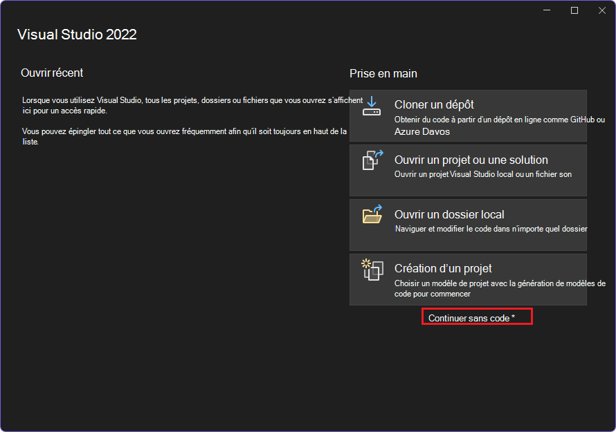
Task: Click the Ouvrir un projet ou une solution icon
Action: pos(372,160)
